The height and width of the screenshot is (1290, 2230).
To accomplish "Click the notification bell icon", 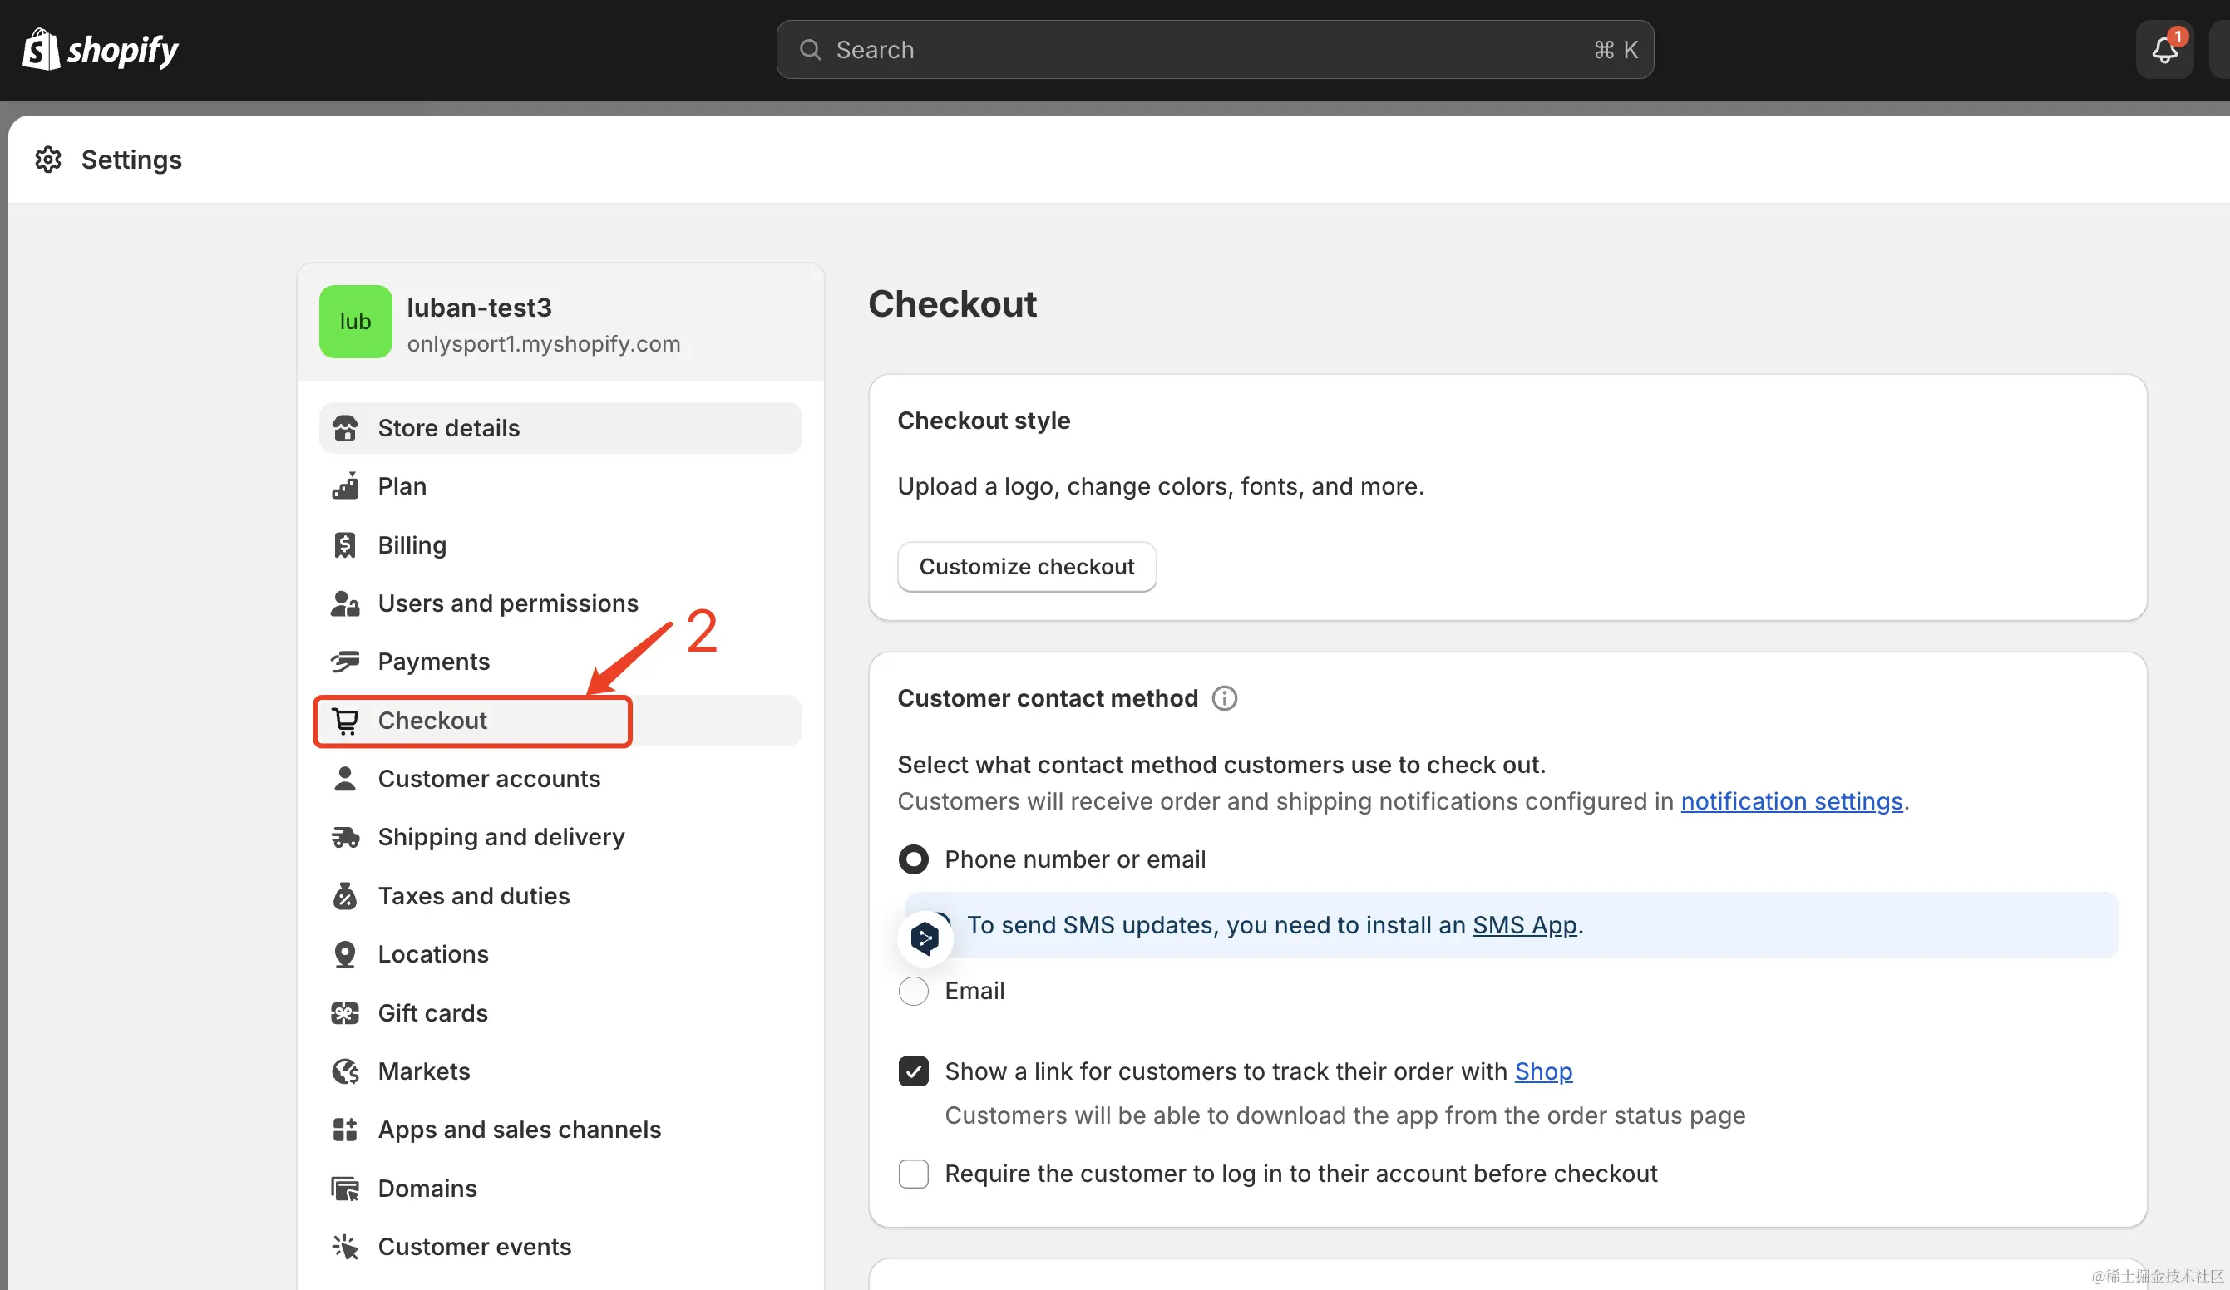I will [2163, 50].
